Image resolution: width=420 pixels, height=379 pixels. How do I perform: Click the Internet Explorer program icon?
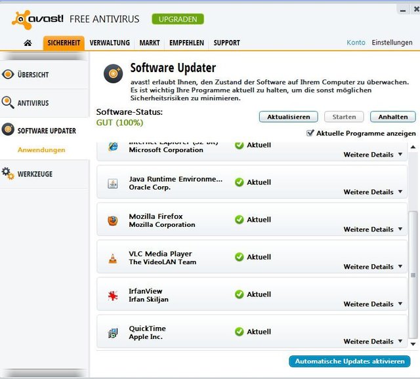click(113, 147)
